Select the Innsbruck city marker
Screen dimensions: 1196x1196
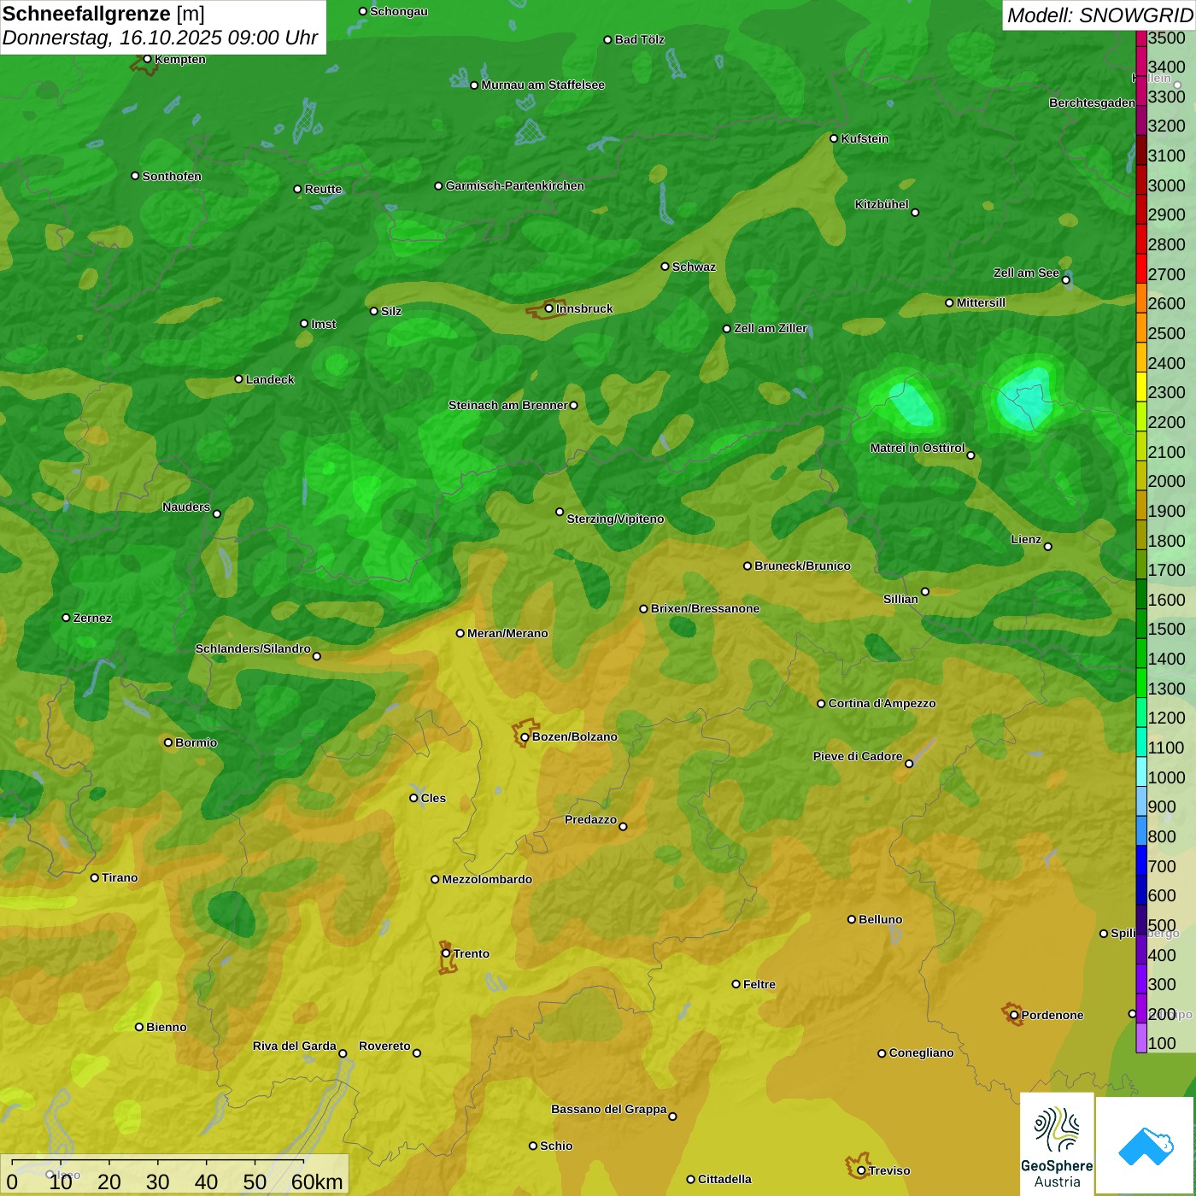[549, 308]
